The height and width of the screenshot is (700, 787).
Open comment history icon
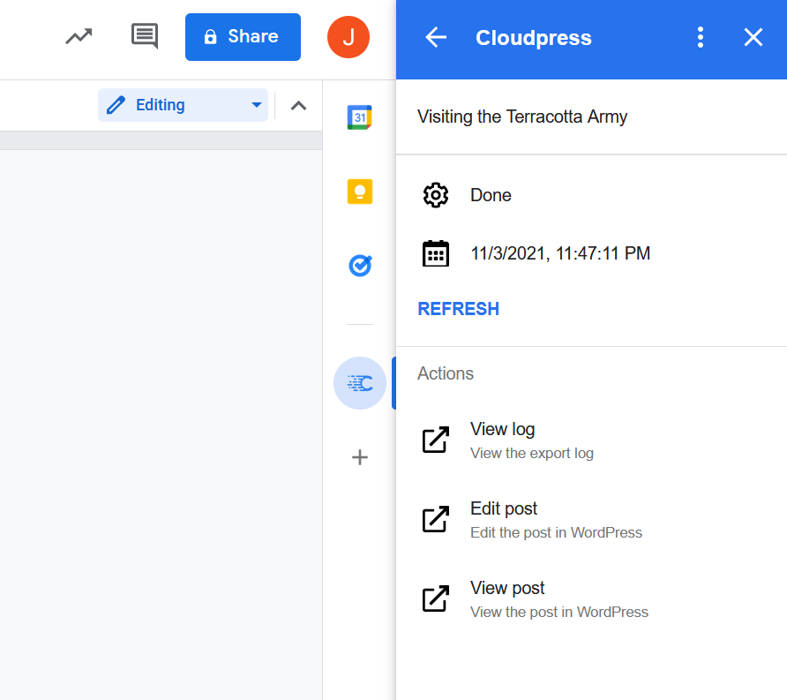[x=145, y=36]
